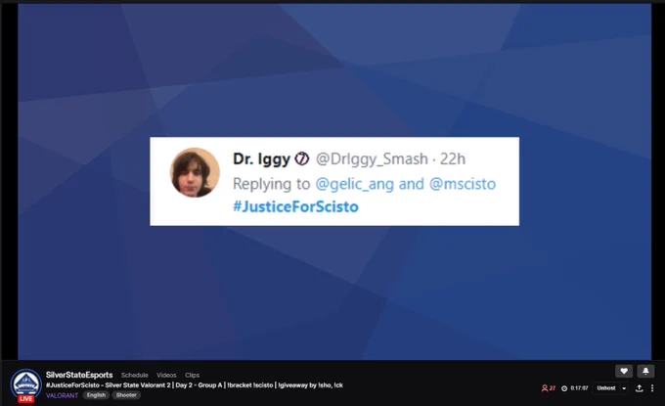Toggle the notification bell
The height and width of the screenshot is (406, 665).
(x=645, y=371)
